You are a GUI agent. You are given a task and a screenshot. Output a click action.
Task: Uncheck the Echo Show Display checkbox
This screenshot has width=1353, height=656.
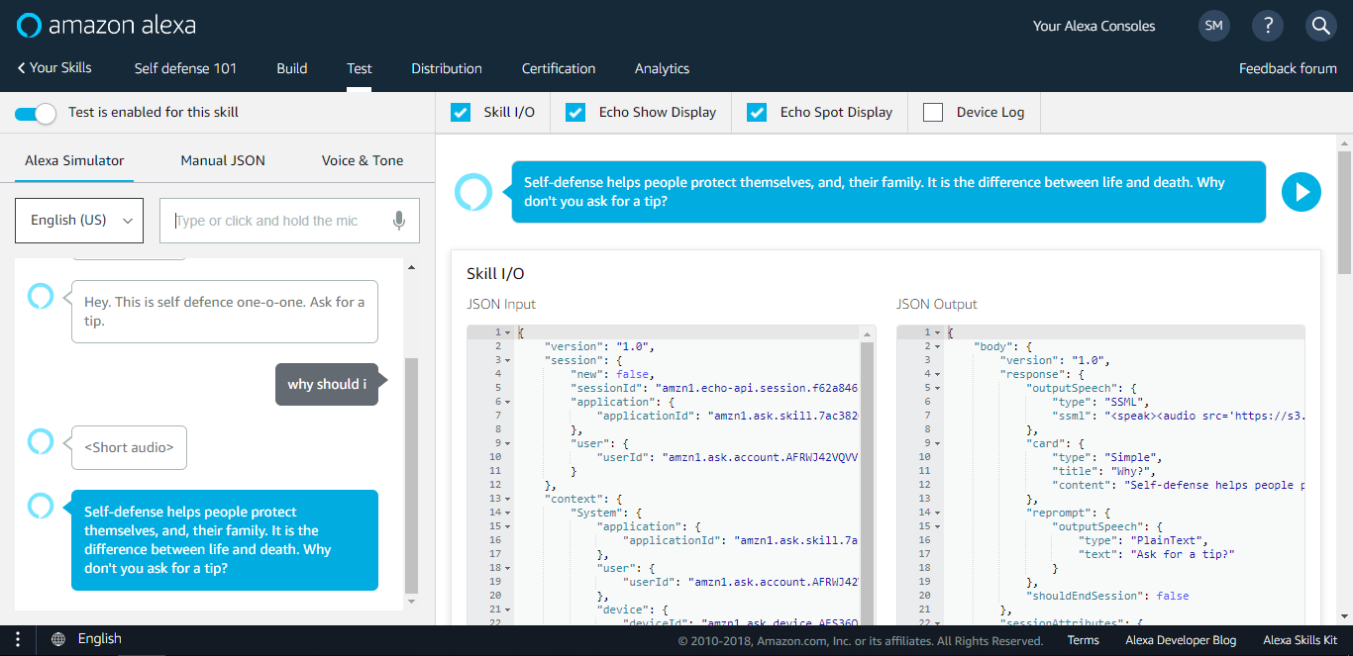click(x=575, y=112)
